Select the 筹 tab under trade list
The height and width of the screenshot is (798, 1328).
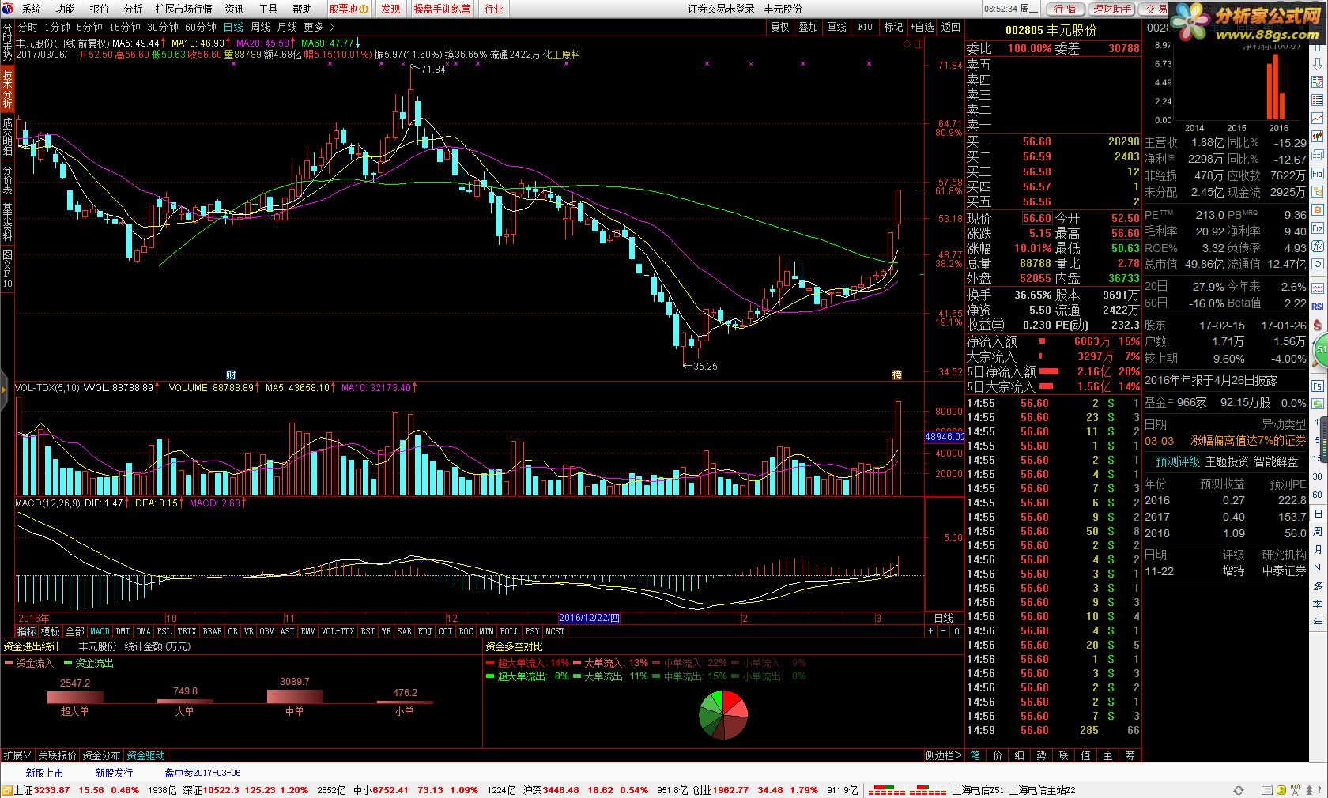point(1130,755)
